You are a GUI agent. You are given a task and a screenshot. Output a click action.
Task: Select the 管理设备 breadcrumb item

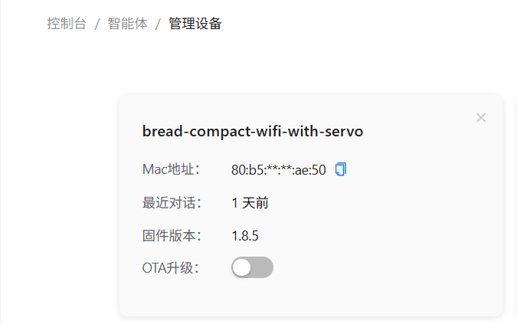pyautogui.click(x=195, y=24)
